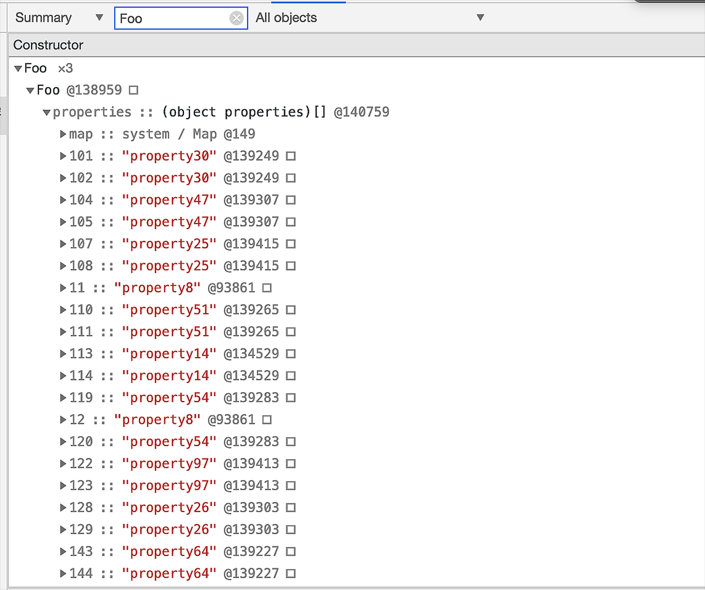Clear the Foo class filter text
The height and width of the screenshot is (590, 705).
[x=236, y=19]
